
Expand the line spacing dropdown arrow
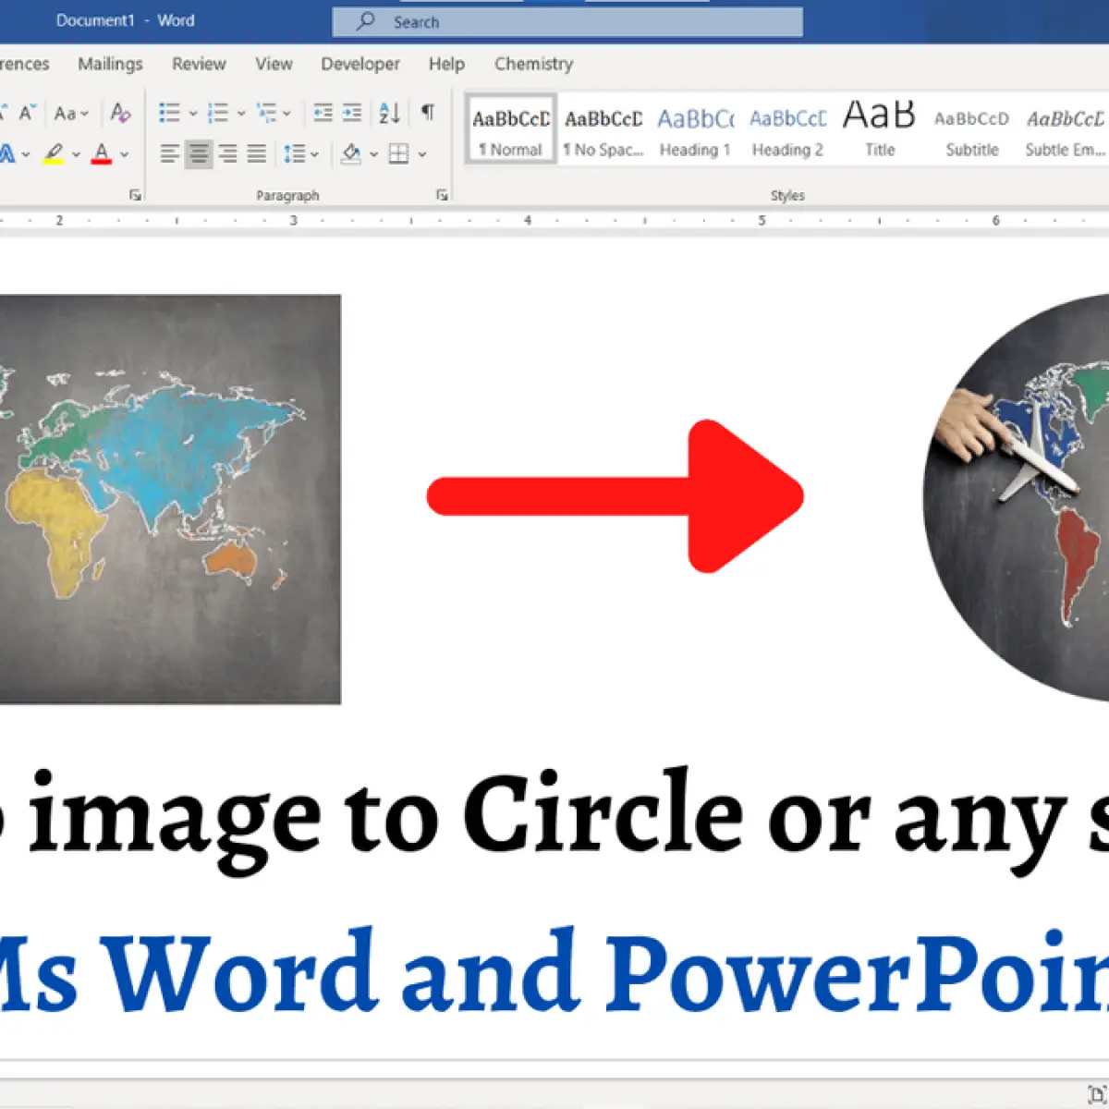click(315, 153)
